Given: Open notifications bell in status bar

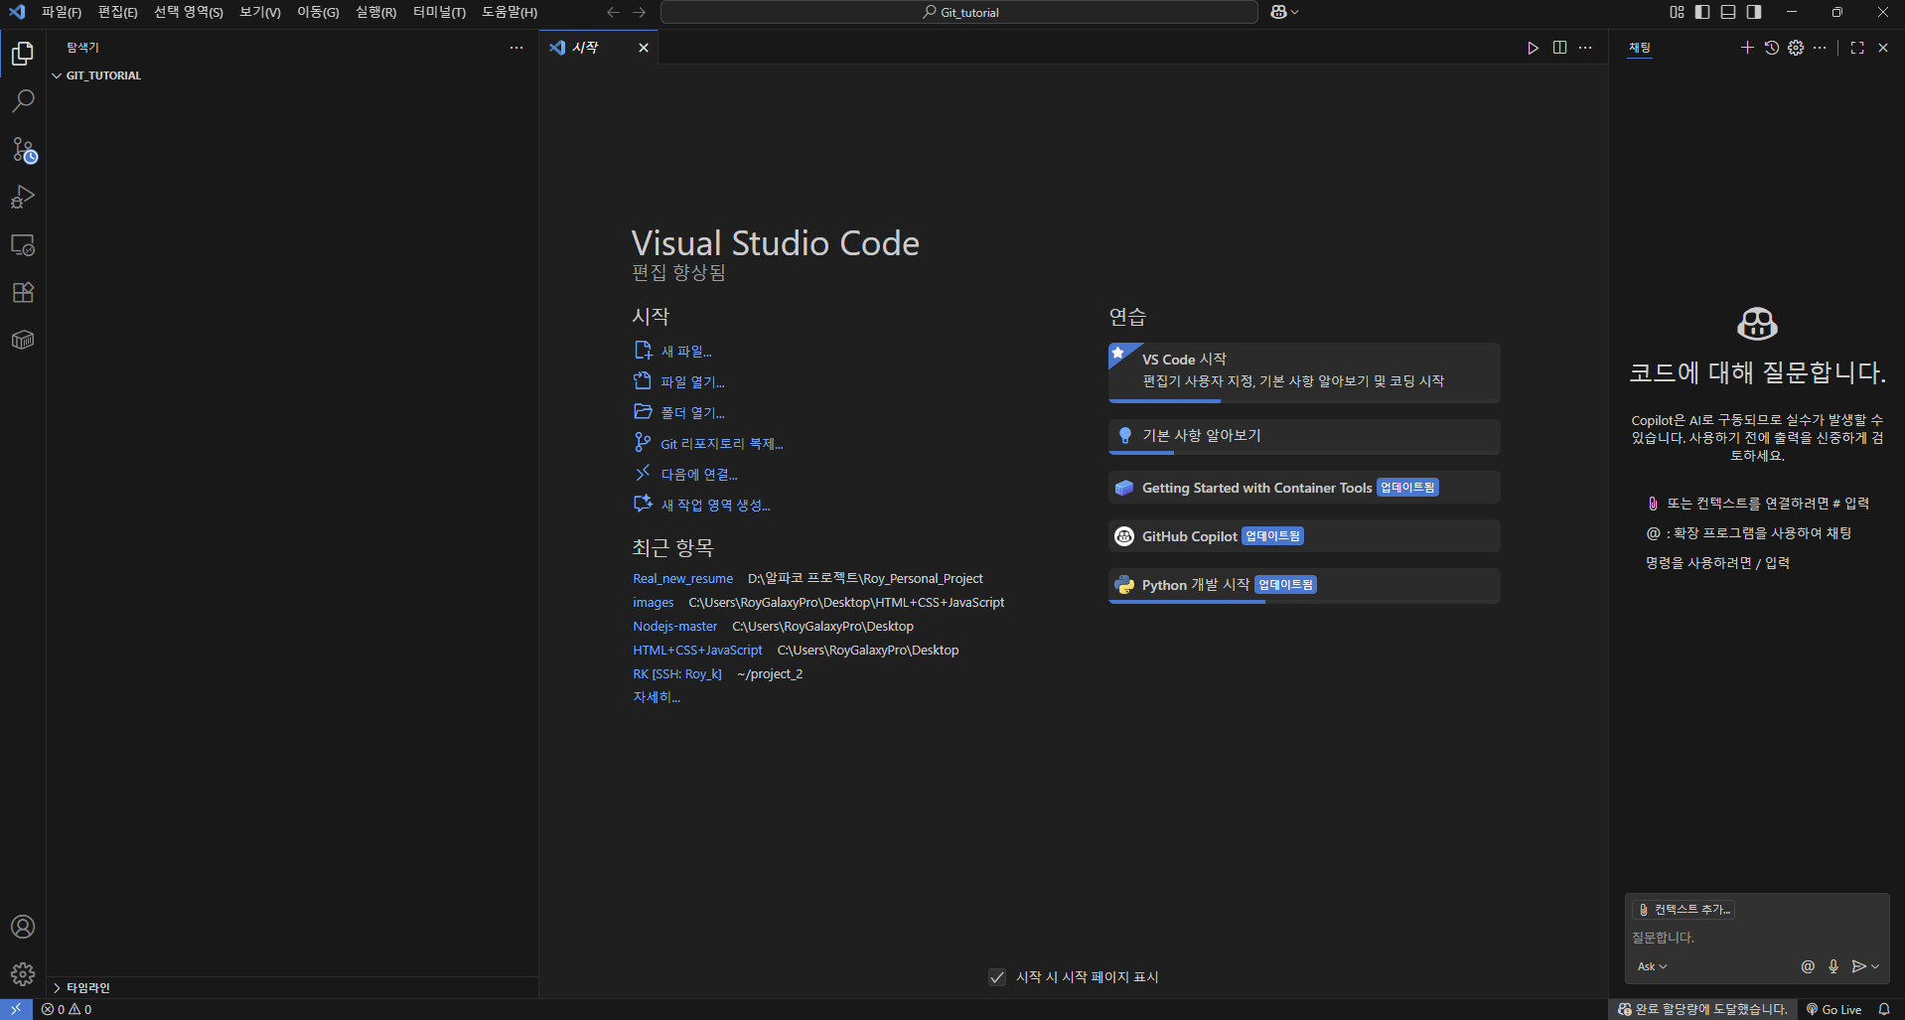Looking at the screenshot, I should point(1883,1009).
